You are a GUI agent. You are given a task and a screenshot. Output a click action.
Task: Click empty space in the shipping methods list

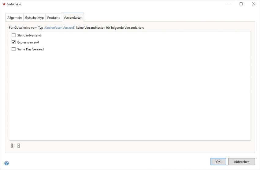point(130,98)
